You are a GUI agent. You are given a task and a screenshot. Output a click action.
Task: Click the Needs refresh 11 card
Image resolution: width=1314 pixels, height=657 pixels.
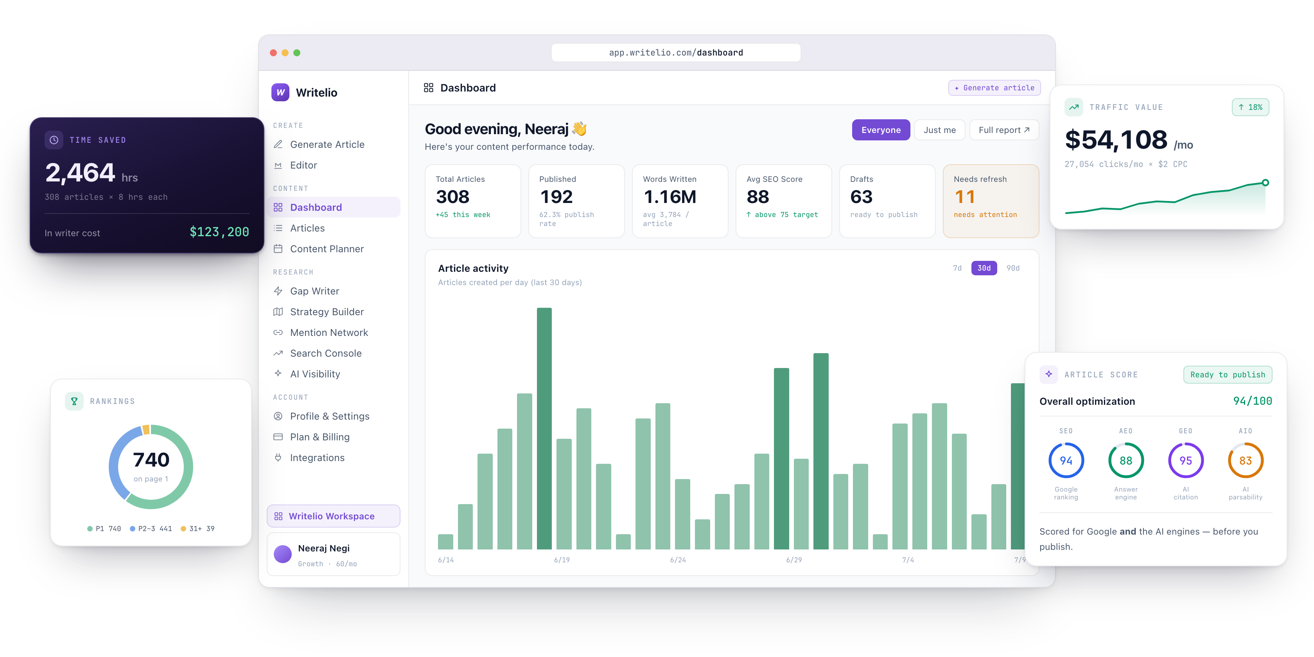(x=991, y=201)
